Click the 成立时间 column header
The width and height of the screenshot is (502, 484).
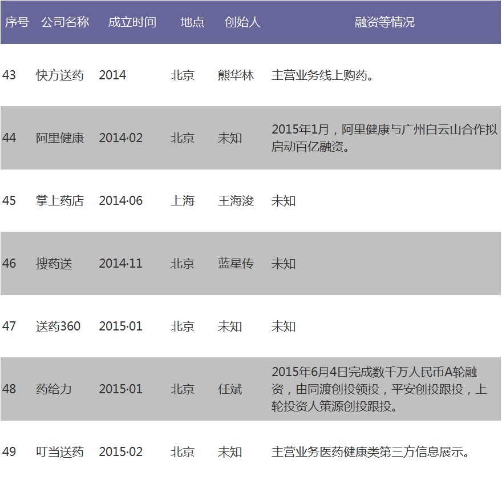(x=132, y=22)
